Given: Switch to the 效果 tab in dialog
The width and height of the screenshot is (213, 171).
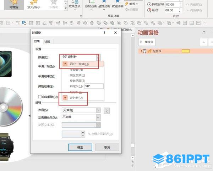Looking at the screenshot, I should coord(37,41).
